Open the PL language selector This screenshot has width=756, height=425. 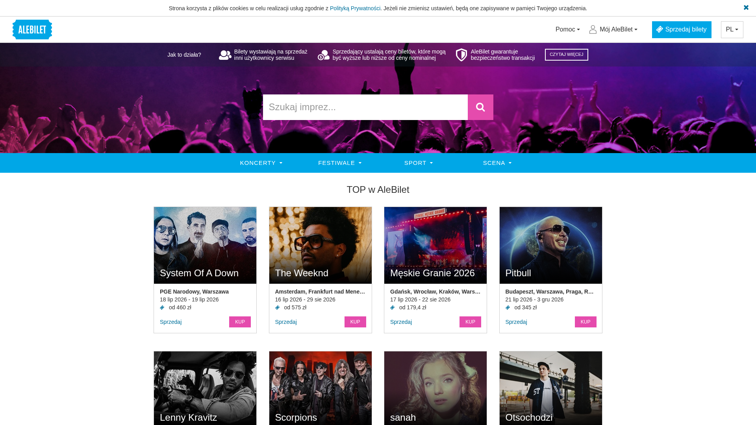(x=732, y=30)
